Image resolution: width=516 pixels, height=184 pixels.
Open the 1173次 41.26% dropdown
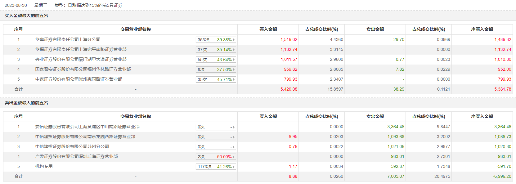click(216, 167)
